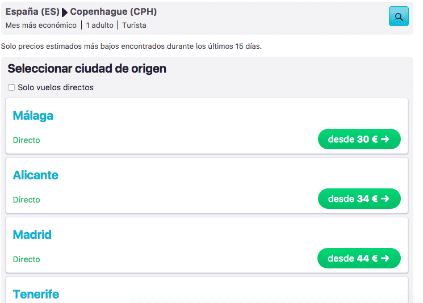Click the España (ES) origin in the header

pyautogui.click(x=32, y=11)
